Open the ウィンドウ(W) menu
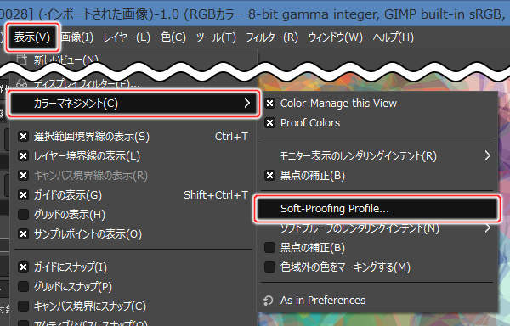Image resolution: width=510 pixels, height=326 pixels. [336, 37]
